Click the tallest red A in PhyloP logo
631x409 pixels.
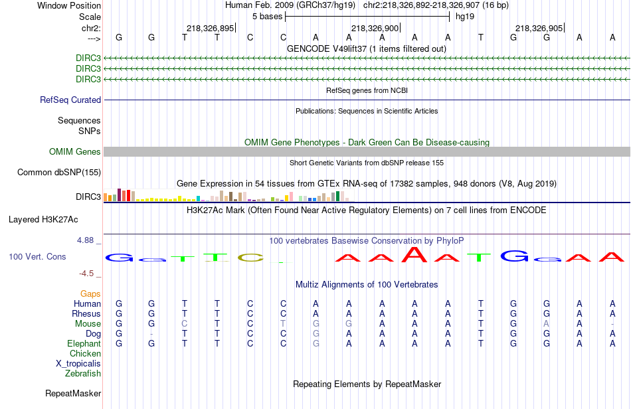pyautogui.click(x=414, y=254)
